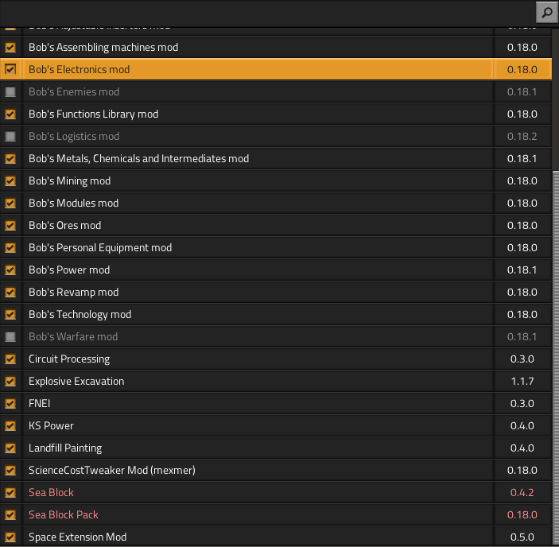Click the search magnifier icon
559x547 pixels.
(546, 13)
